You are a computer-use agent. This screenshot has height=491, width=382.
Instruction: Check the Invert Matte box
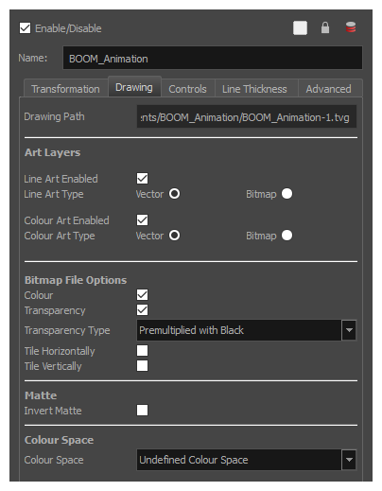[x=142, y=411]
